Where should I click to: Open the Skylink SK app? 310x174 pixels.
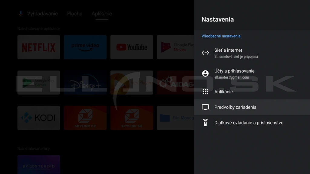click(x=132, y=118)
